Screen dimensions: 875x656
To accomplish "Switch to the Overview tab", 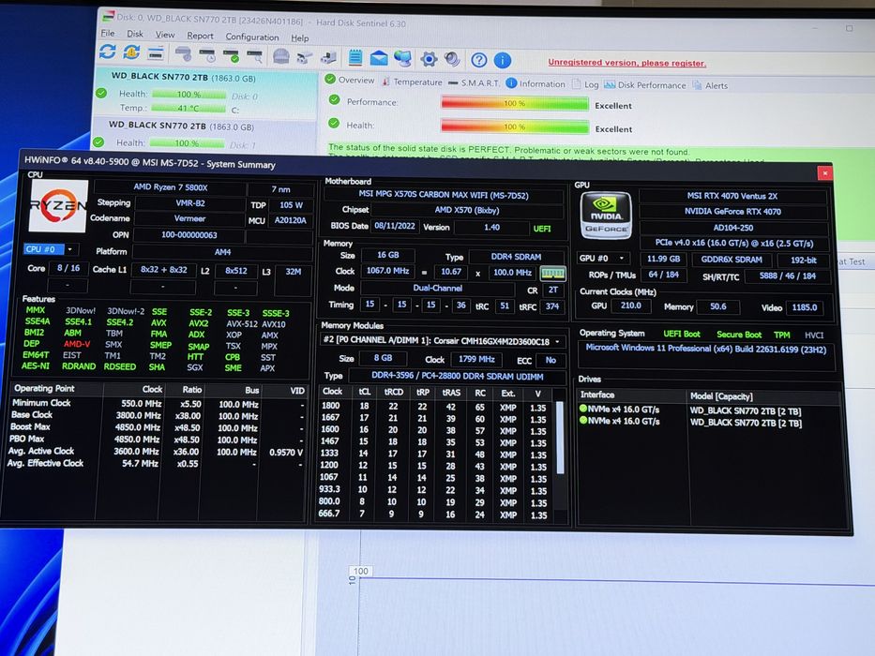I will [350, 80].
